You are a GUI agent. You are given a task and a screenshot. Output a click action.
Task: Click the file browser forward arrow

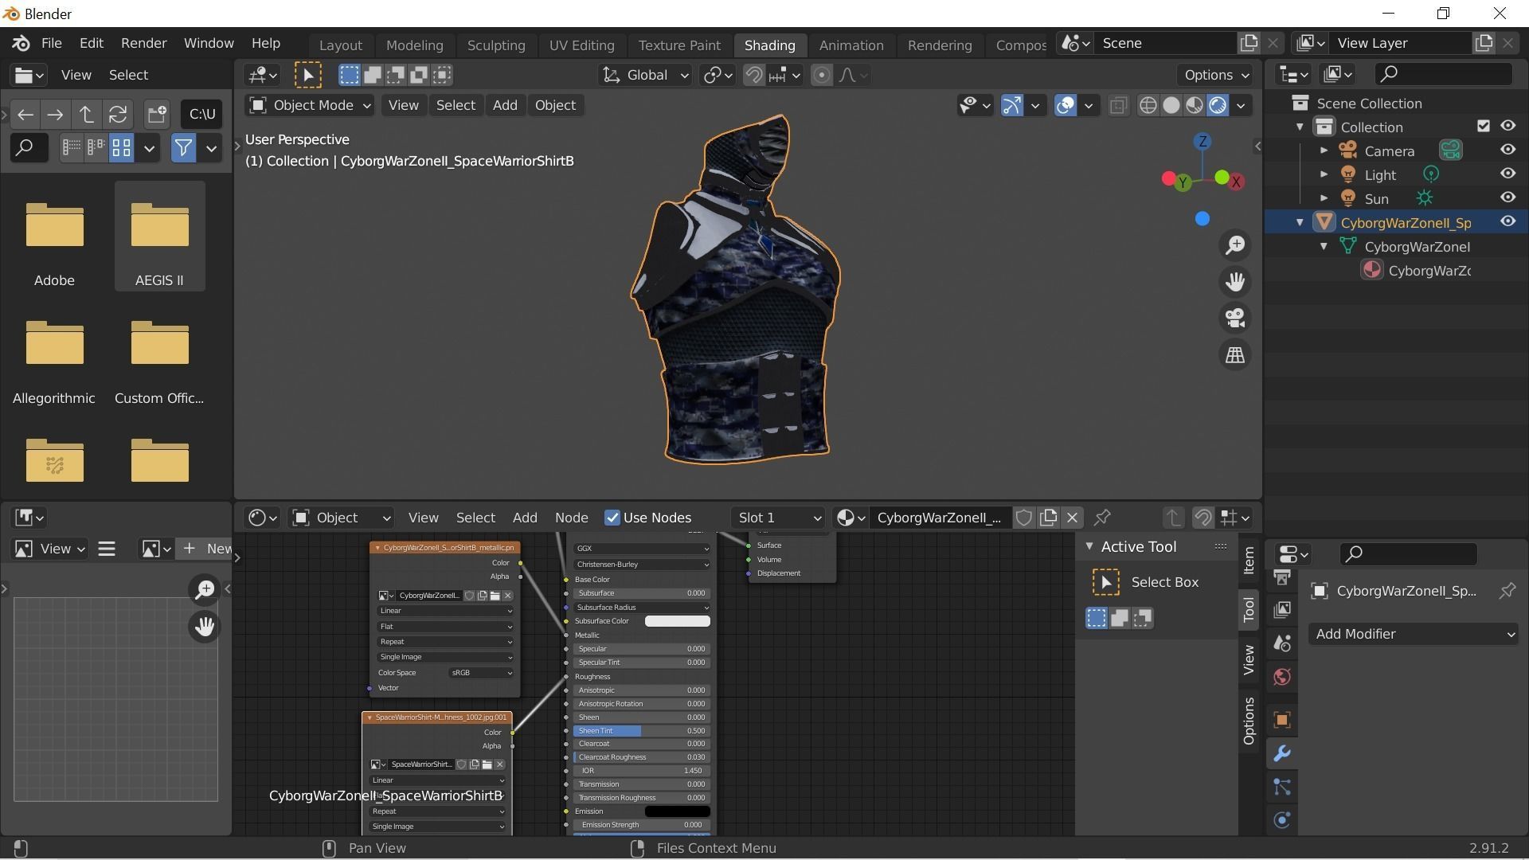pyautogui.click(x=55, y=115)
